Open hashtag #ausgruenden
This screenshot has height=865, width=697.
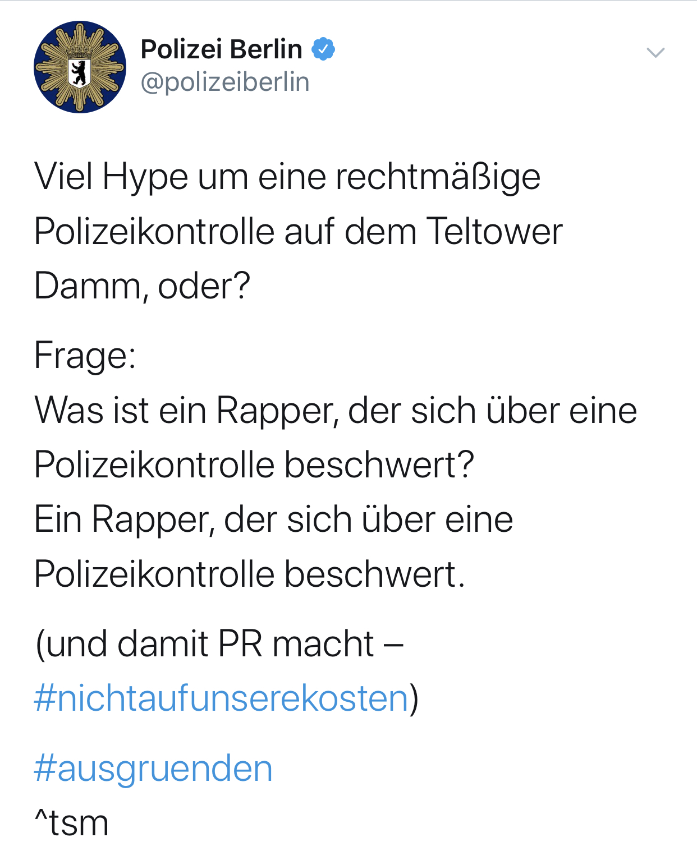(153, 769)
